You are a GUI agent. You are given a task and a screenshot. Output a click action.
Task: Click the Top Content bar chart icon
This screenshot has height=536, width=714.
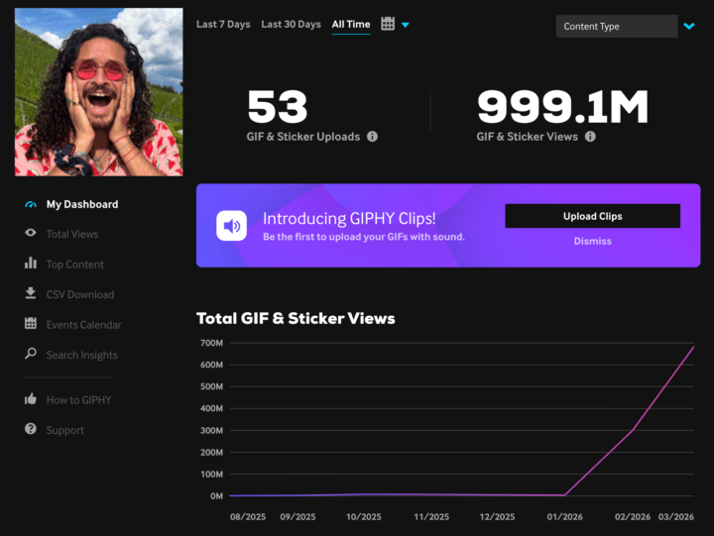coord(31,263)
